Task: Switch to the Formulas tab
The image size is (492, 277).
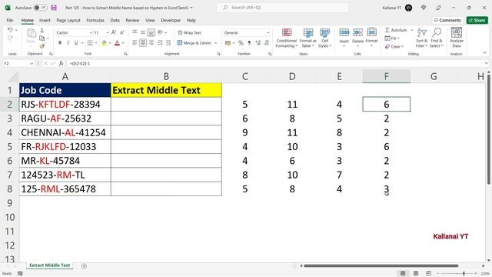Action: (x=95, y=20)
